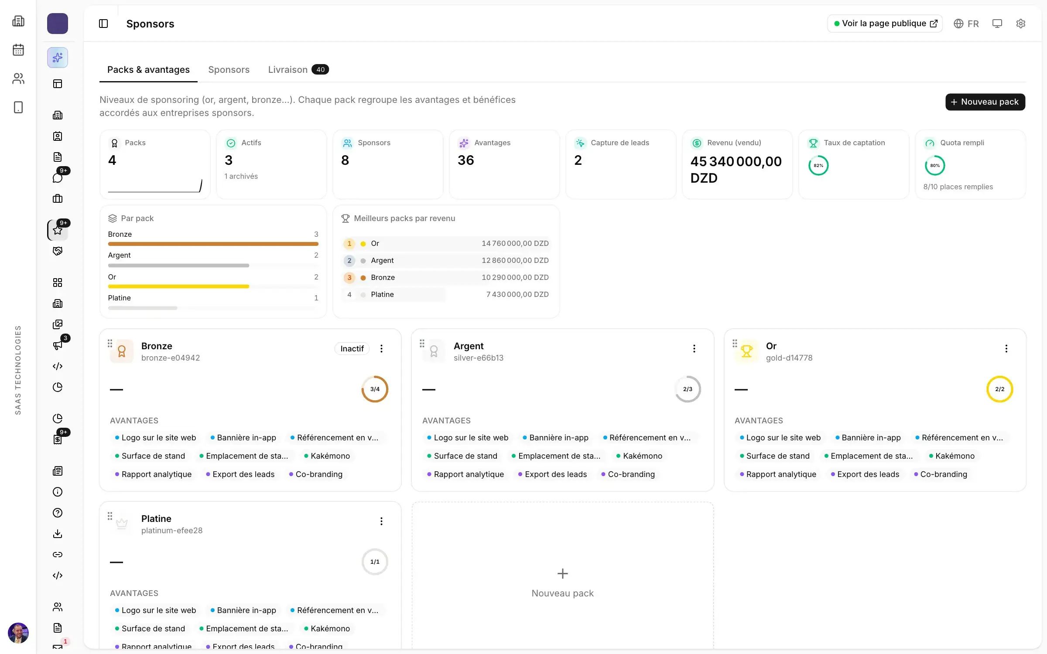The image size is (1047, 654).
Task: Open the grid apps icon in sidebar
Action: (x=58, y=283)
